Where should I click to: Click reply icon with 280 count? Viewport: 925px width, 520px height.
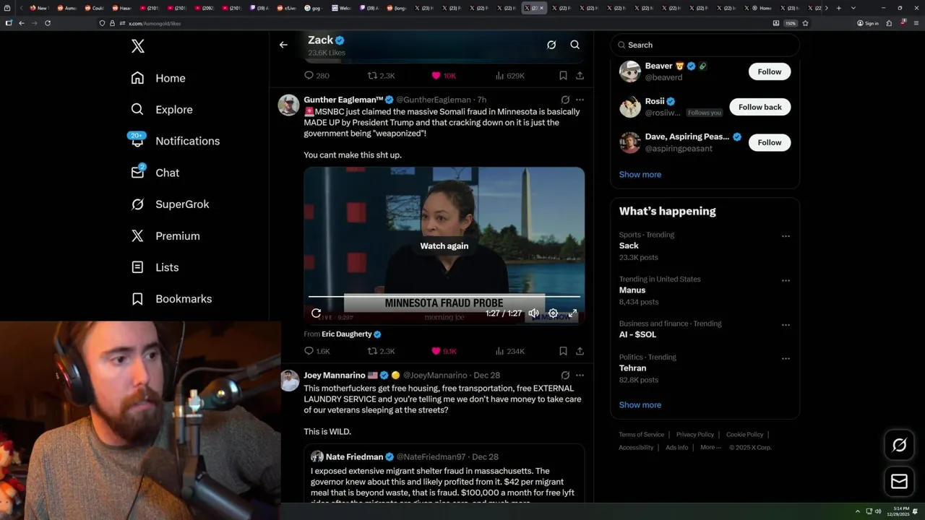317,75
